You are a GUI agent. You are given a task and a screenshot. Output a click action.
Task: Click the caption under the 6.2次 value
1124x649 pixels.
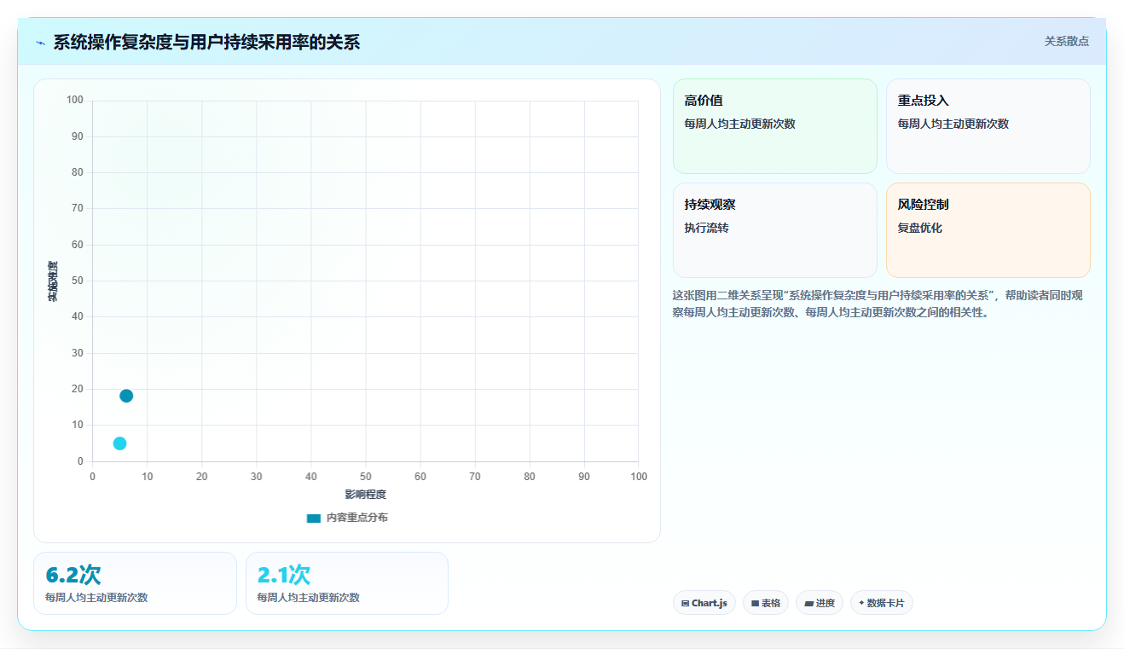point(96,598)
